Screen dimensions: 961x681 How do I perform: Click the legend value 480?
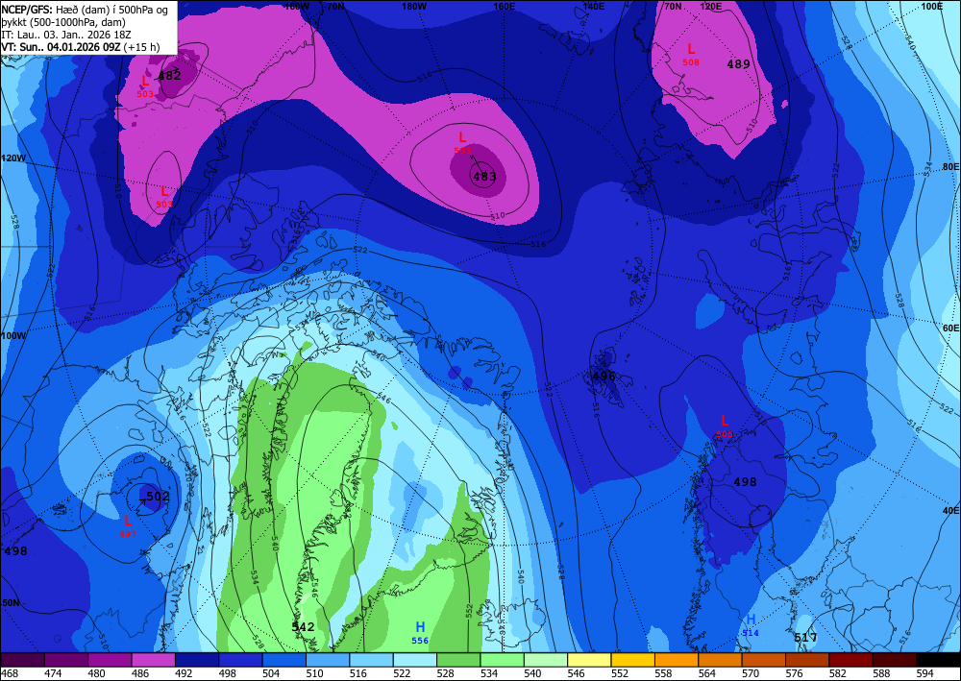[x=97, y=673]
